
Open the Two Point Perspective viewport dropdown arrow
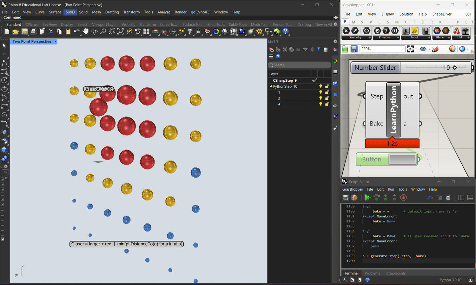coord(56,42)
